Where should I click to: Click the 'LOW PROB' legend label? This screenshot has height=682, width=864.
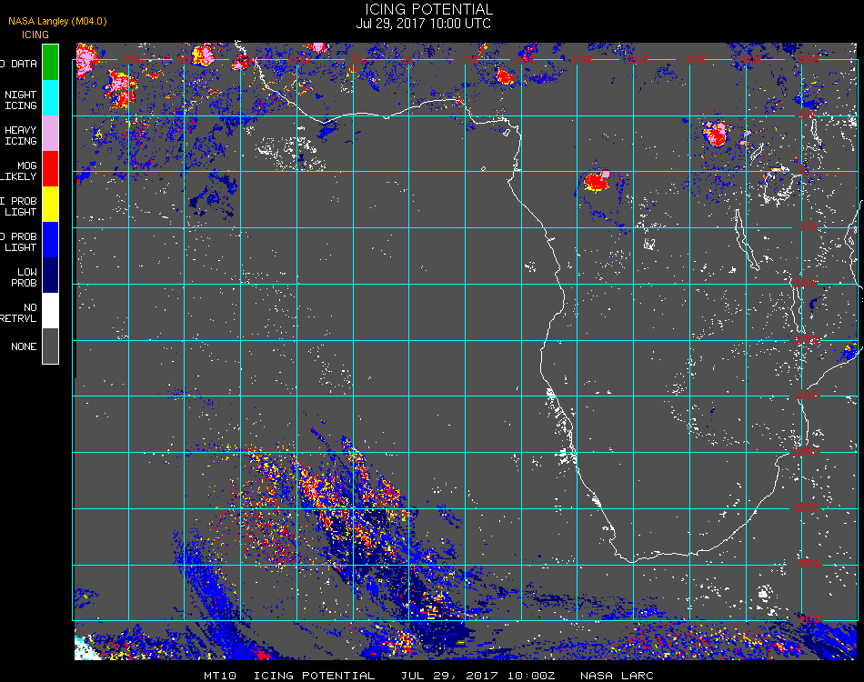pos(25,277)
